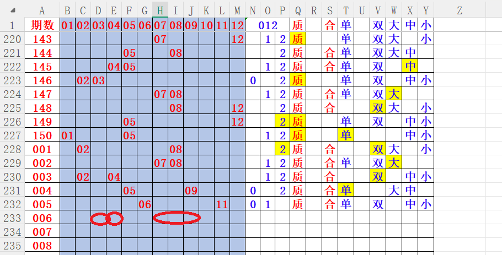
Task: Select period cell 005
Action: (42, 204)
